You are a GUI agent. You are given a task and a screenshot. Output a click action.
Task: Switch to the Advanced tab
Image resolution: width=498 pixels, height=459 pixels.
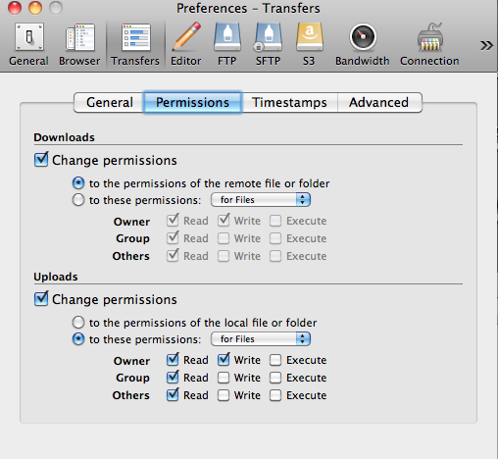(x=379, y=103)
